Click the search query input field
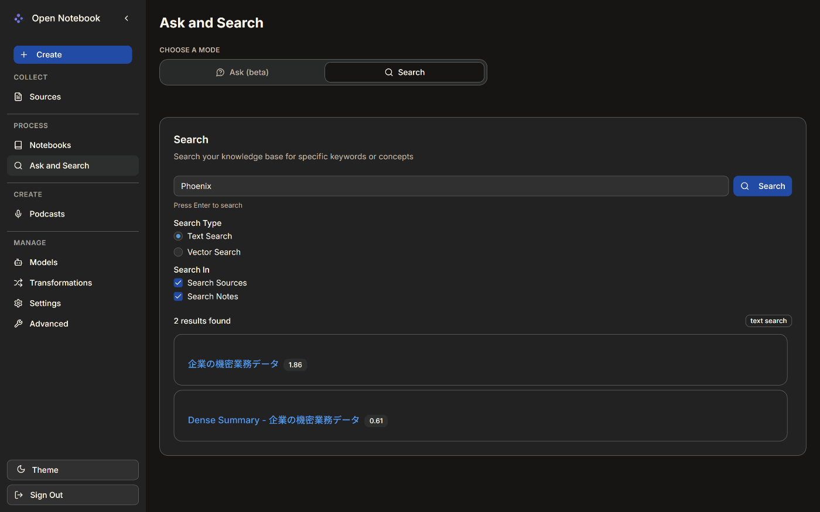This screenshot has width=820, height=512. coord(451,186)
